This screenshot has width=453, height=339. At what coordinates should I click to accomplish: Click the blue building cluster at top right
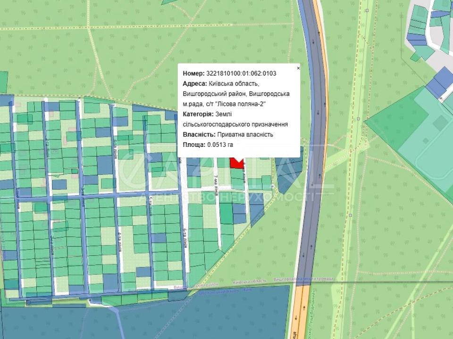439,82
